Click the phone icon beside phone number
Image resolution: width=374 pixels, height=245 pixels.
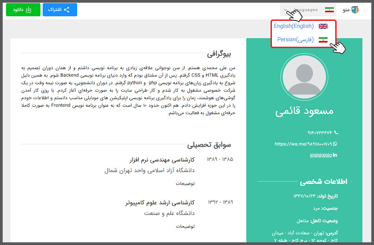click(x=335, y=133)
